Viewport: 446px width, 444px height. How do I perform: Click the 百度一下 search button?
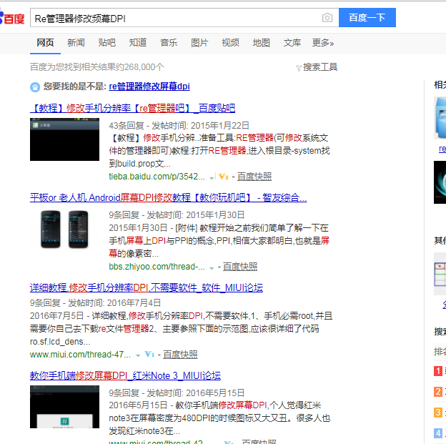pos(367,18)
